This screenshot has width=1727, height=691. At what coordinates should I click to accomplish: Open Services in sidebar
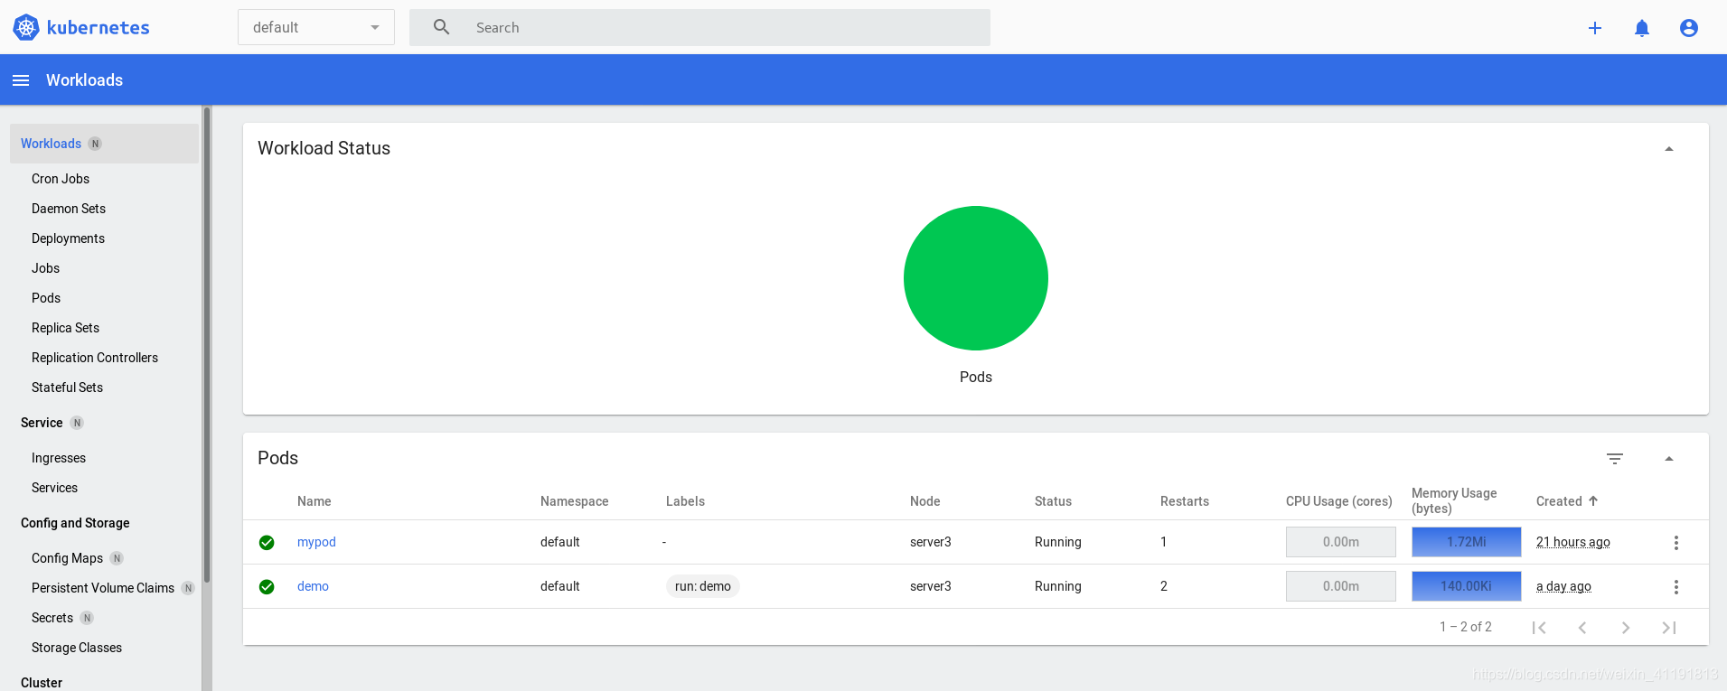(54, 488)
